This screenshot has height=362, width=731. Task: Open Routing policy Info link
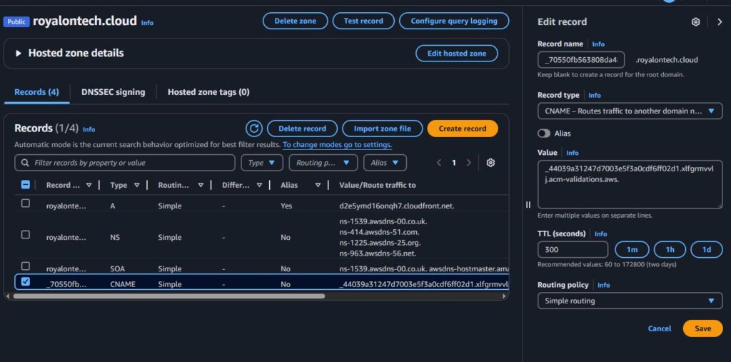click(x=604, y=285)
